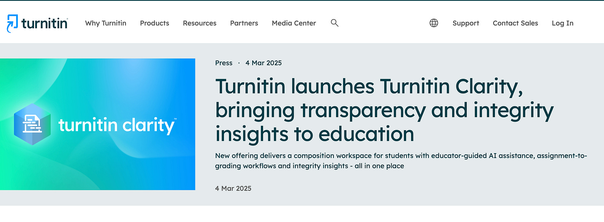Open the Products menu
Image resolution: width=604 pixels, height=222 pixels.
coord(155,23)
